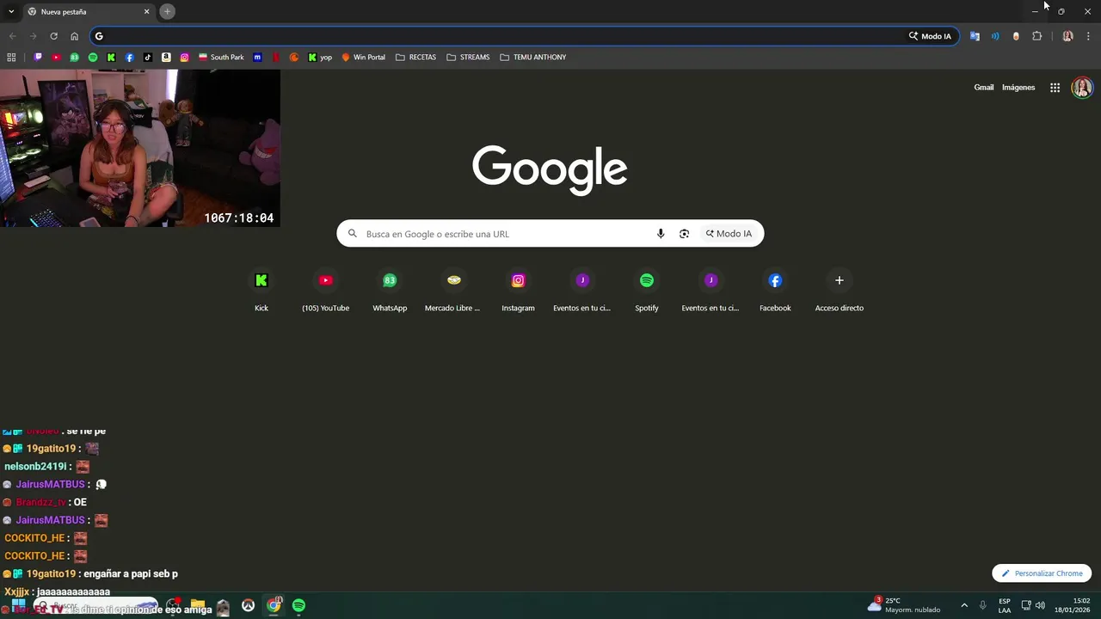Open the Kick shortcut tile
This screenshot has height=619, width=1101.
pyautogui.click(x=261, y=291)
